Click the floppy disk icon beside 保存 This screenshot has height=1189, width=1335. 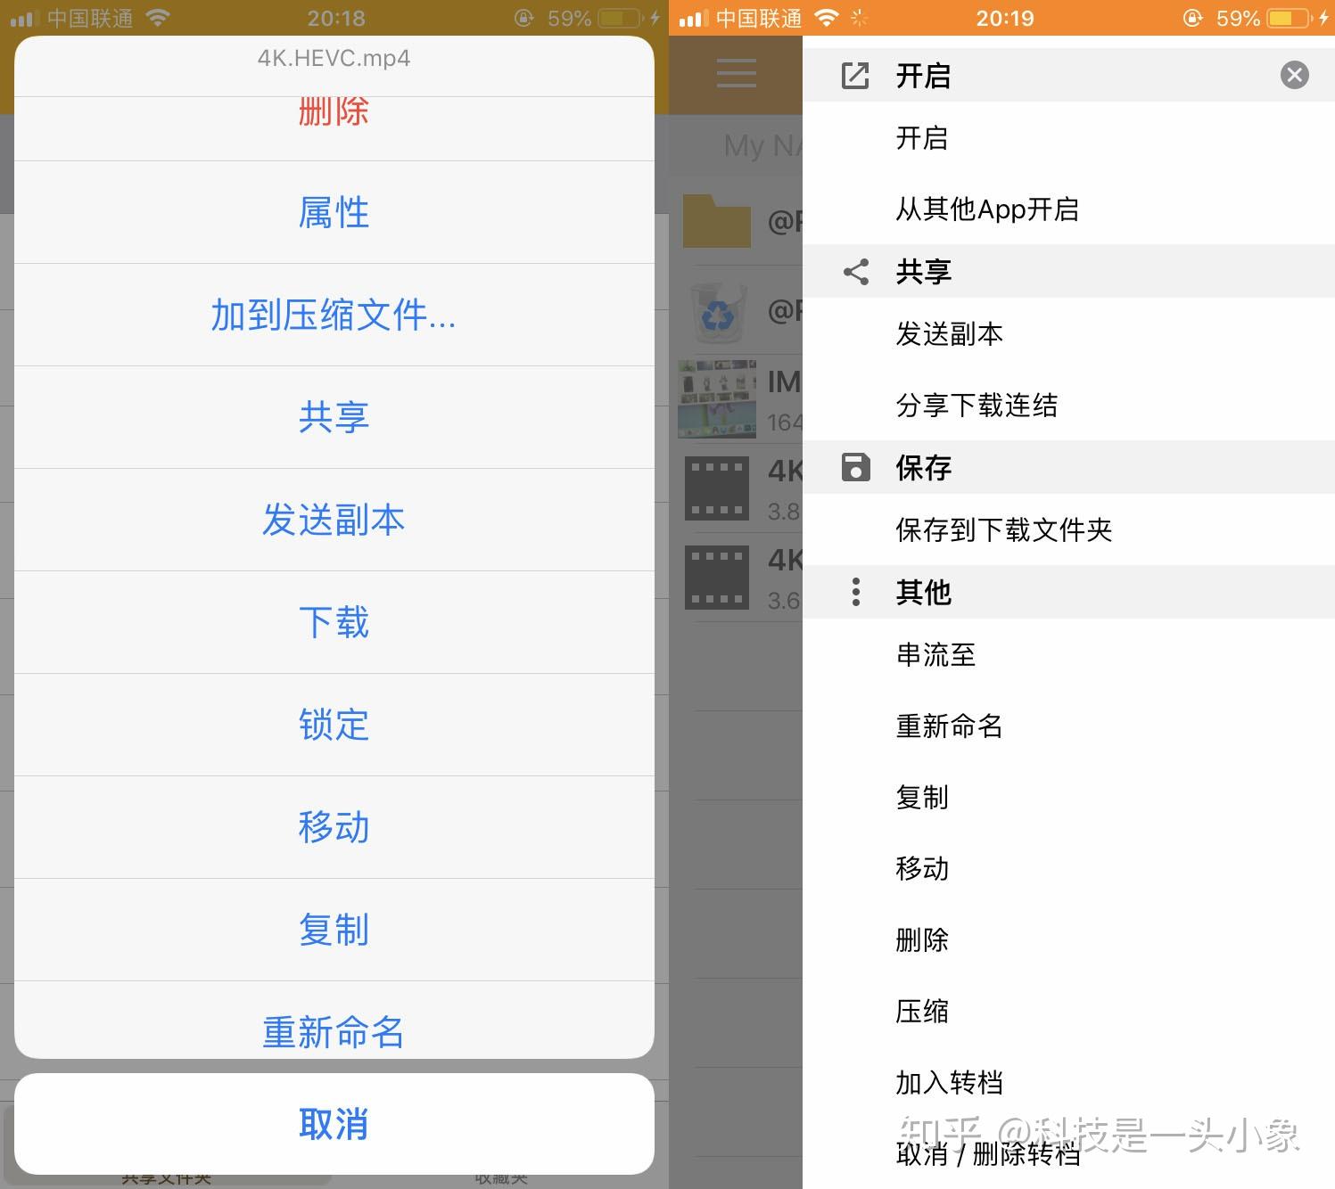pyautogui.click(x=855, y=467)
